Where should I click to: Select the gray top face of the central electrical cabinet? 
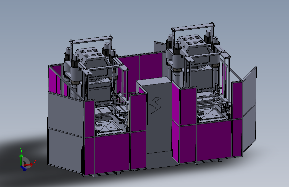(x=154, y=81)
